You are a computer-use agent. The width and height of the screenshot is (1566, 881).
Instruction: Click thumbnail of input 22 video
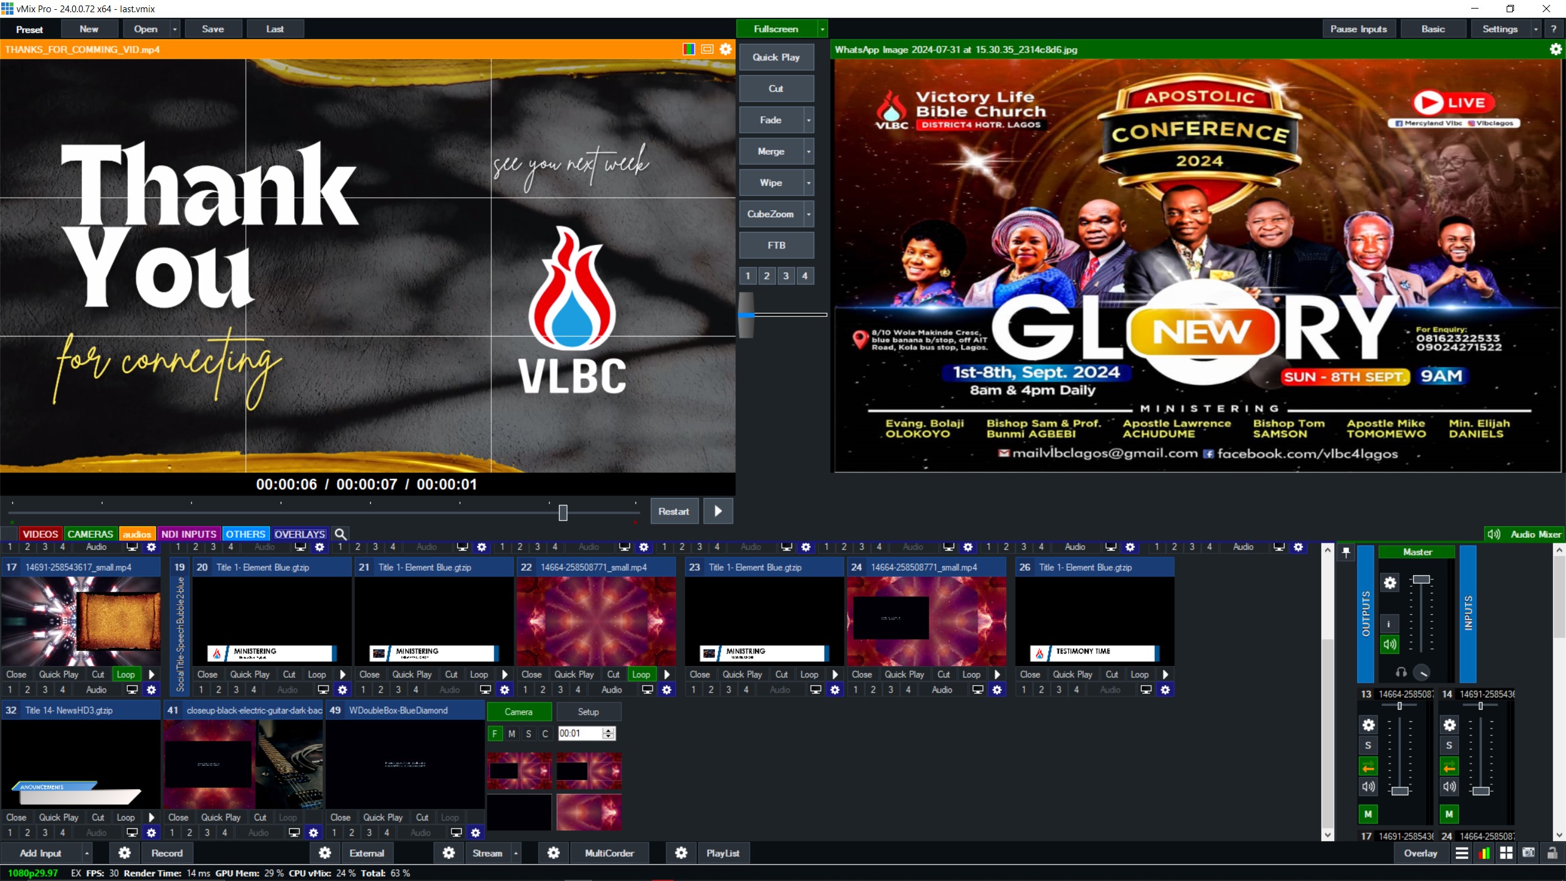(x=596, y=620)
